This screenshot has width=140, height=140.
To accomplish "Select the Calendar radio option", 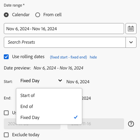I will pos(6,15).
